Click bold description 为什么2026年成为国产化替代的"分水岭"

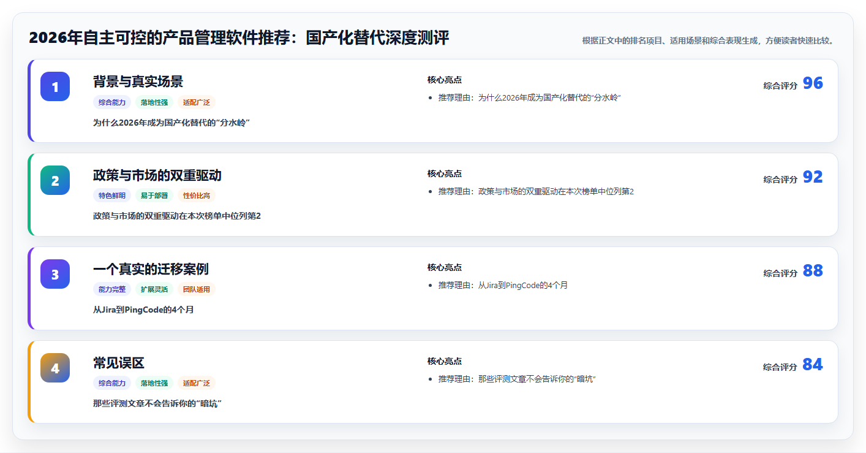pyautogui.click(x=171, y=123)
